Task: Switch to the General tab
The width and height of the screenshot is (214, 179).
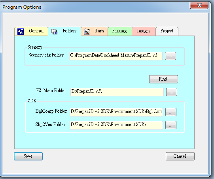Action: (x=31, y=31)
